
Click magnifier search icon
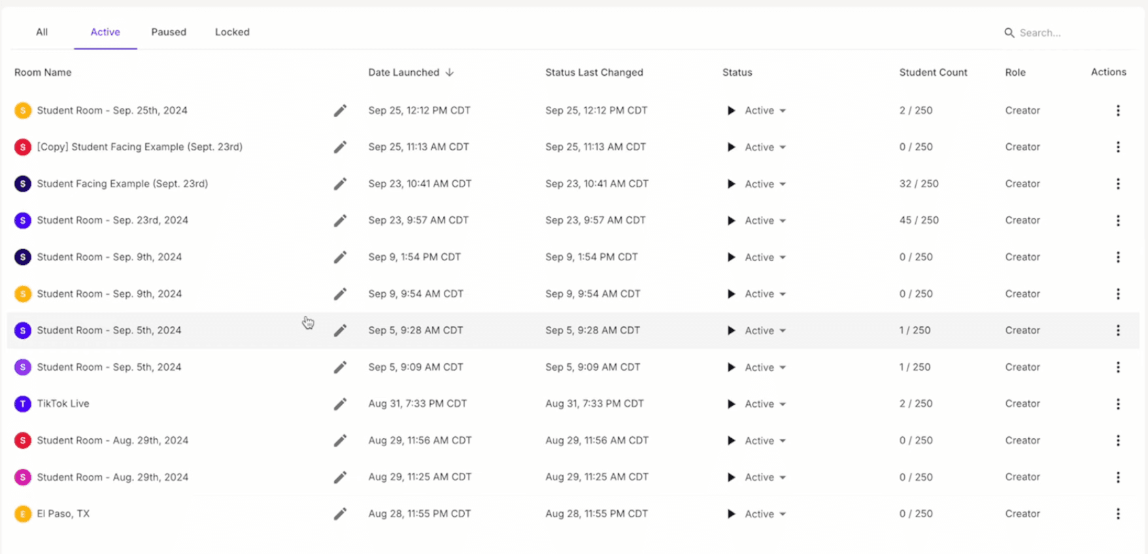click(x=1009, y=33)
